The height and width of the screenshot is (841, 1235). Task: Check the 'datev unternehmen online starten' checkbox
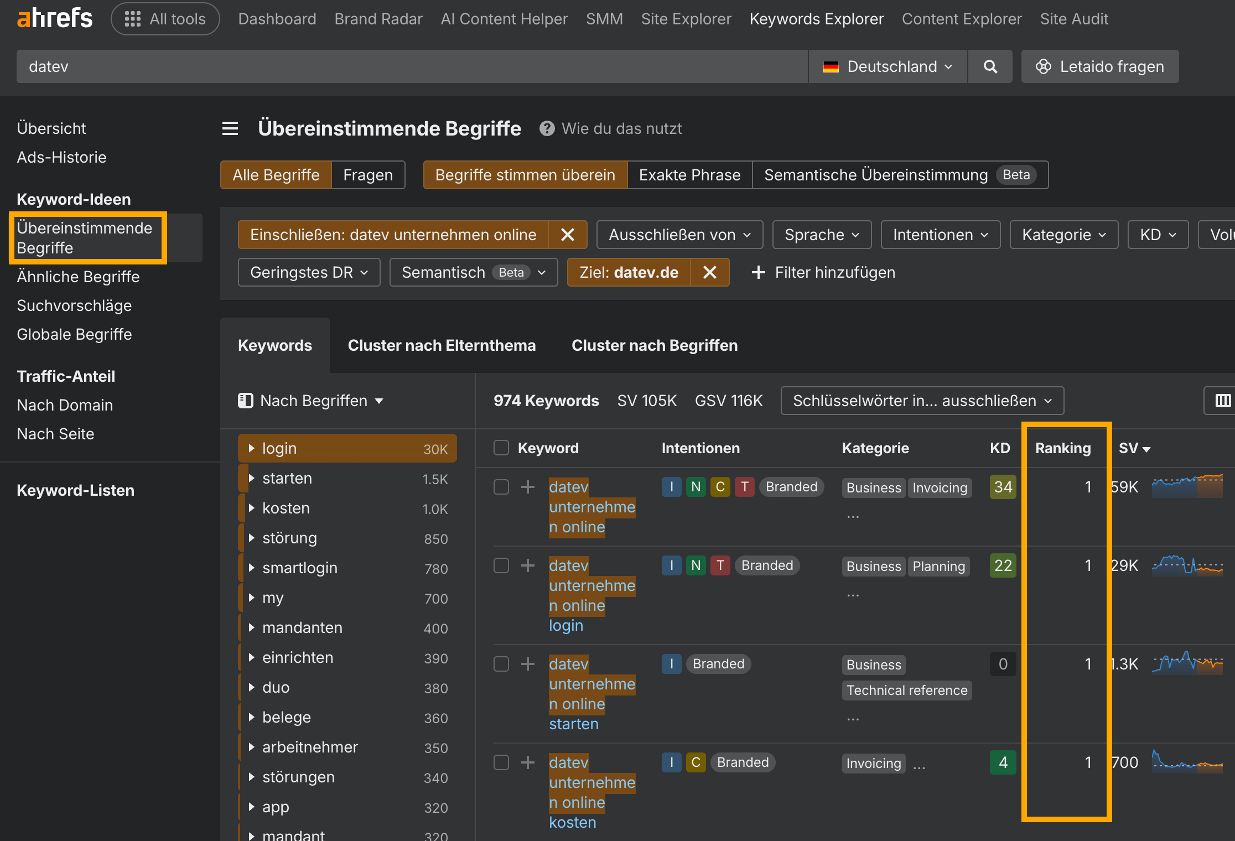501,664
